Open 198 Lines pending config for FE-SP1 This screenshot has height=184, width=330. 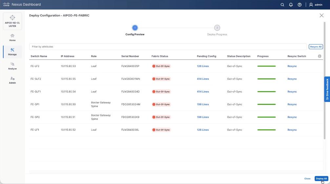point(203,104)
